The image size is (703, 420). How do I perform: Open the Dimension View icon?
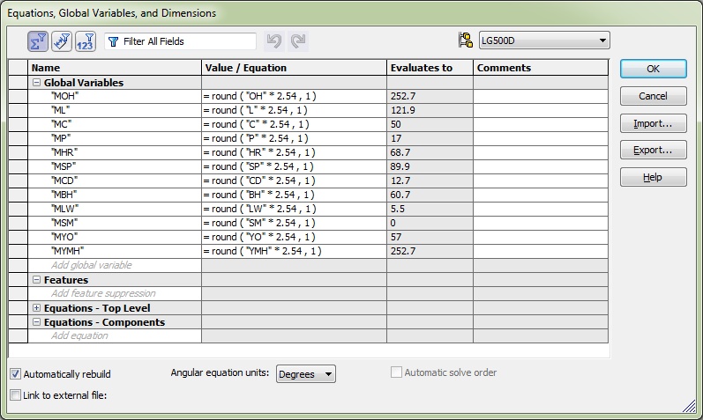point(86,41)
